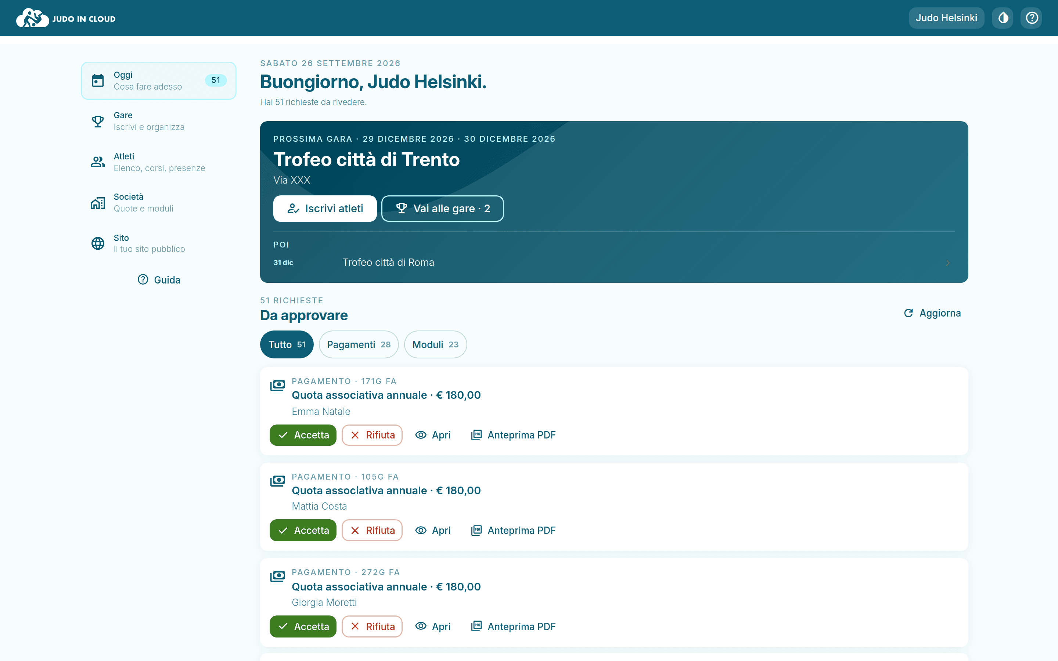Screen dimensions: 1058x661
Task: Go to Atleti sidebar section
Action: tap(159, 162)
